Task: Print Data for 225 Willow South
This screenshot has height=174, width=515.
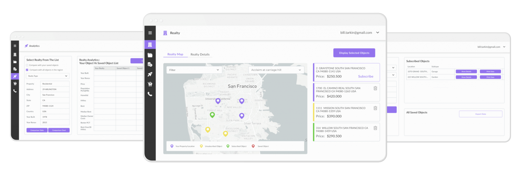Action: coord(490,77)
